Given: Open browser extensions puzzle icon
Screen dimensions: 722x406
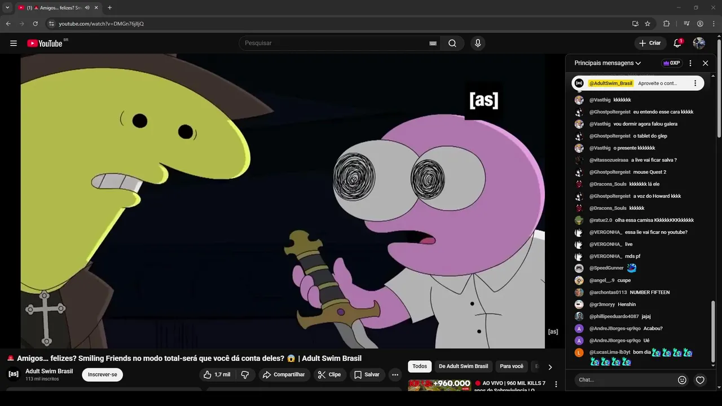Looking at the screenshot, I should point(667,24).
